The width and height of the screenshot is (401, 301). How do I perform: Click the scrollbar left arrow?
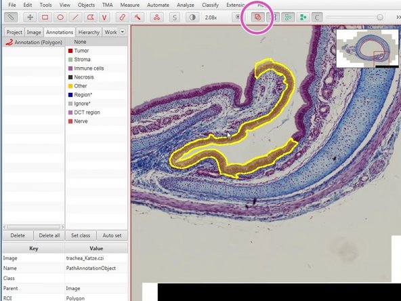4,227
